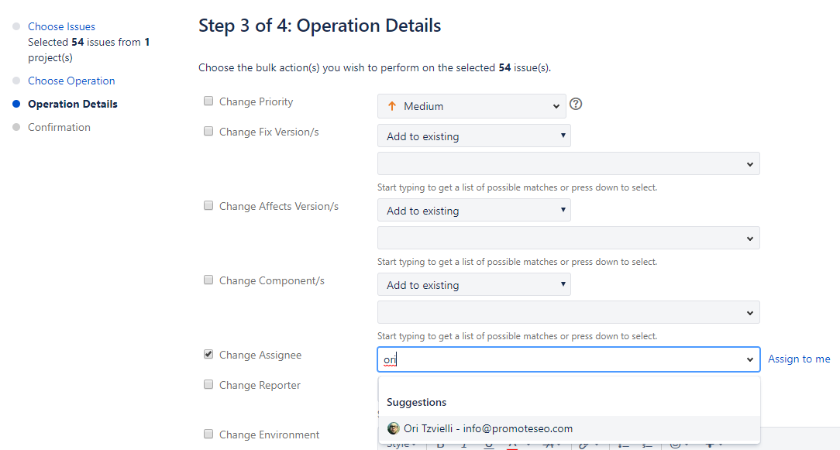The image size is (840, 450).
Task: Go to the Choose Issues step
Action: tap(61, 26)
